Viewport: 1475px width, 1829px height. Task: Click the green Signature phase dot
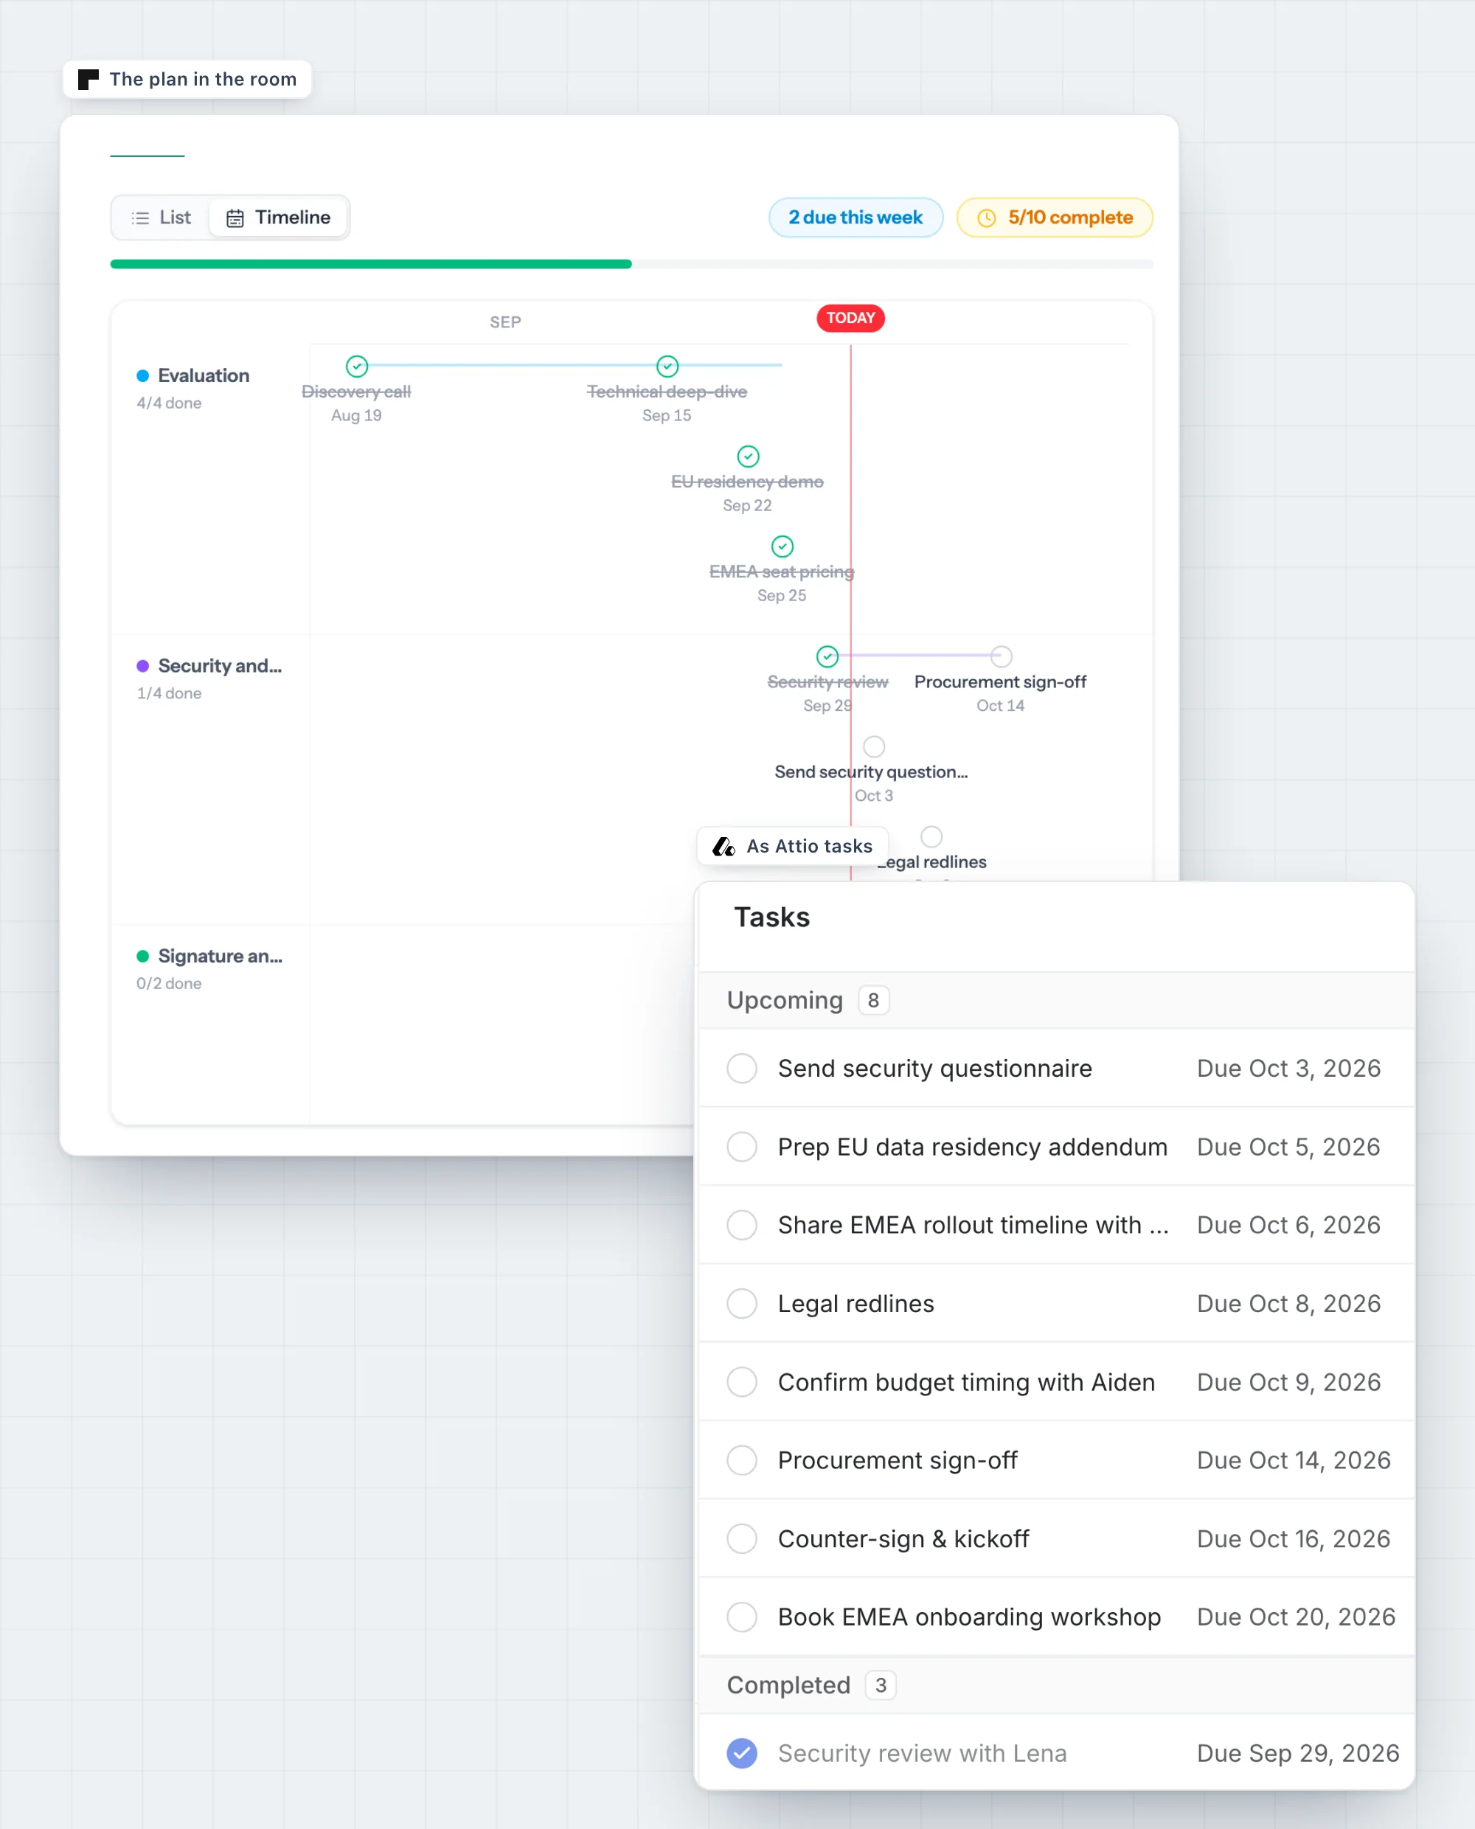coord(143,957)
